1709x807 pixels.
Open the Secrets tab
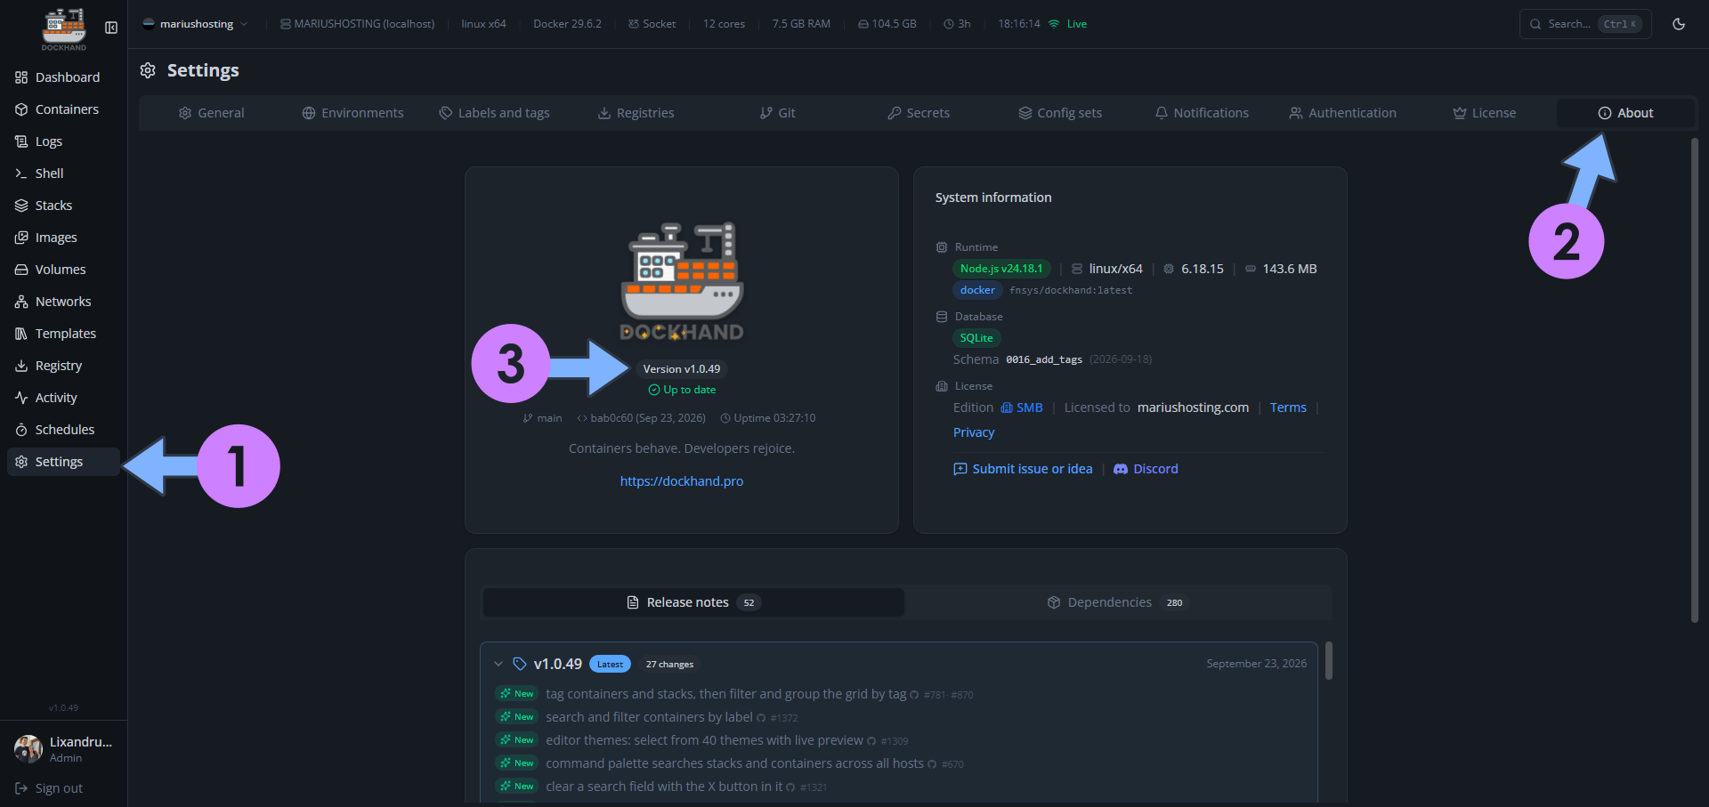pos(919,113)
